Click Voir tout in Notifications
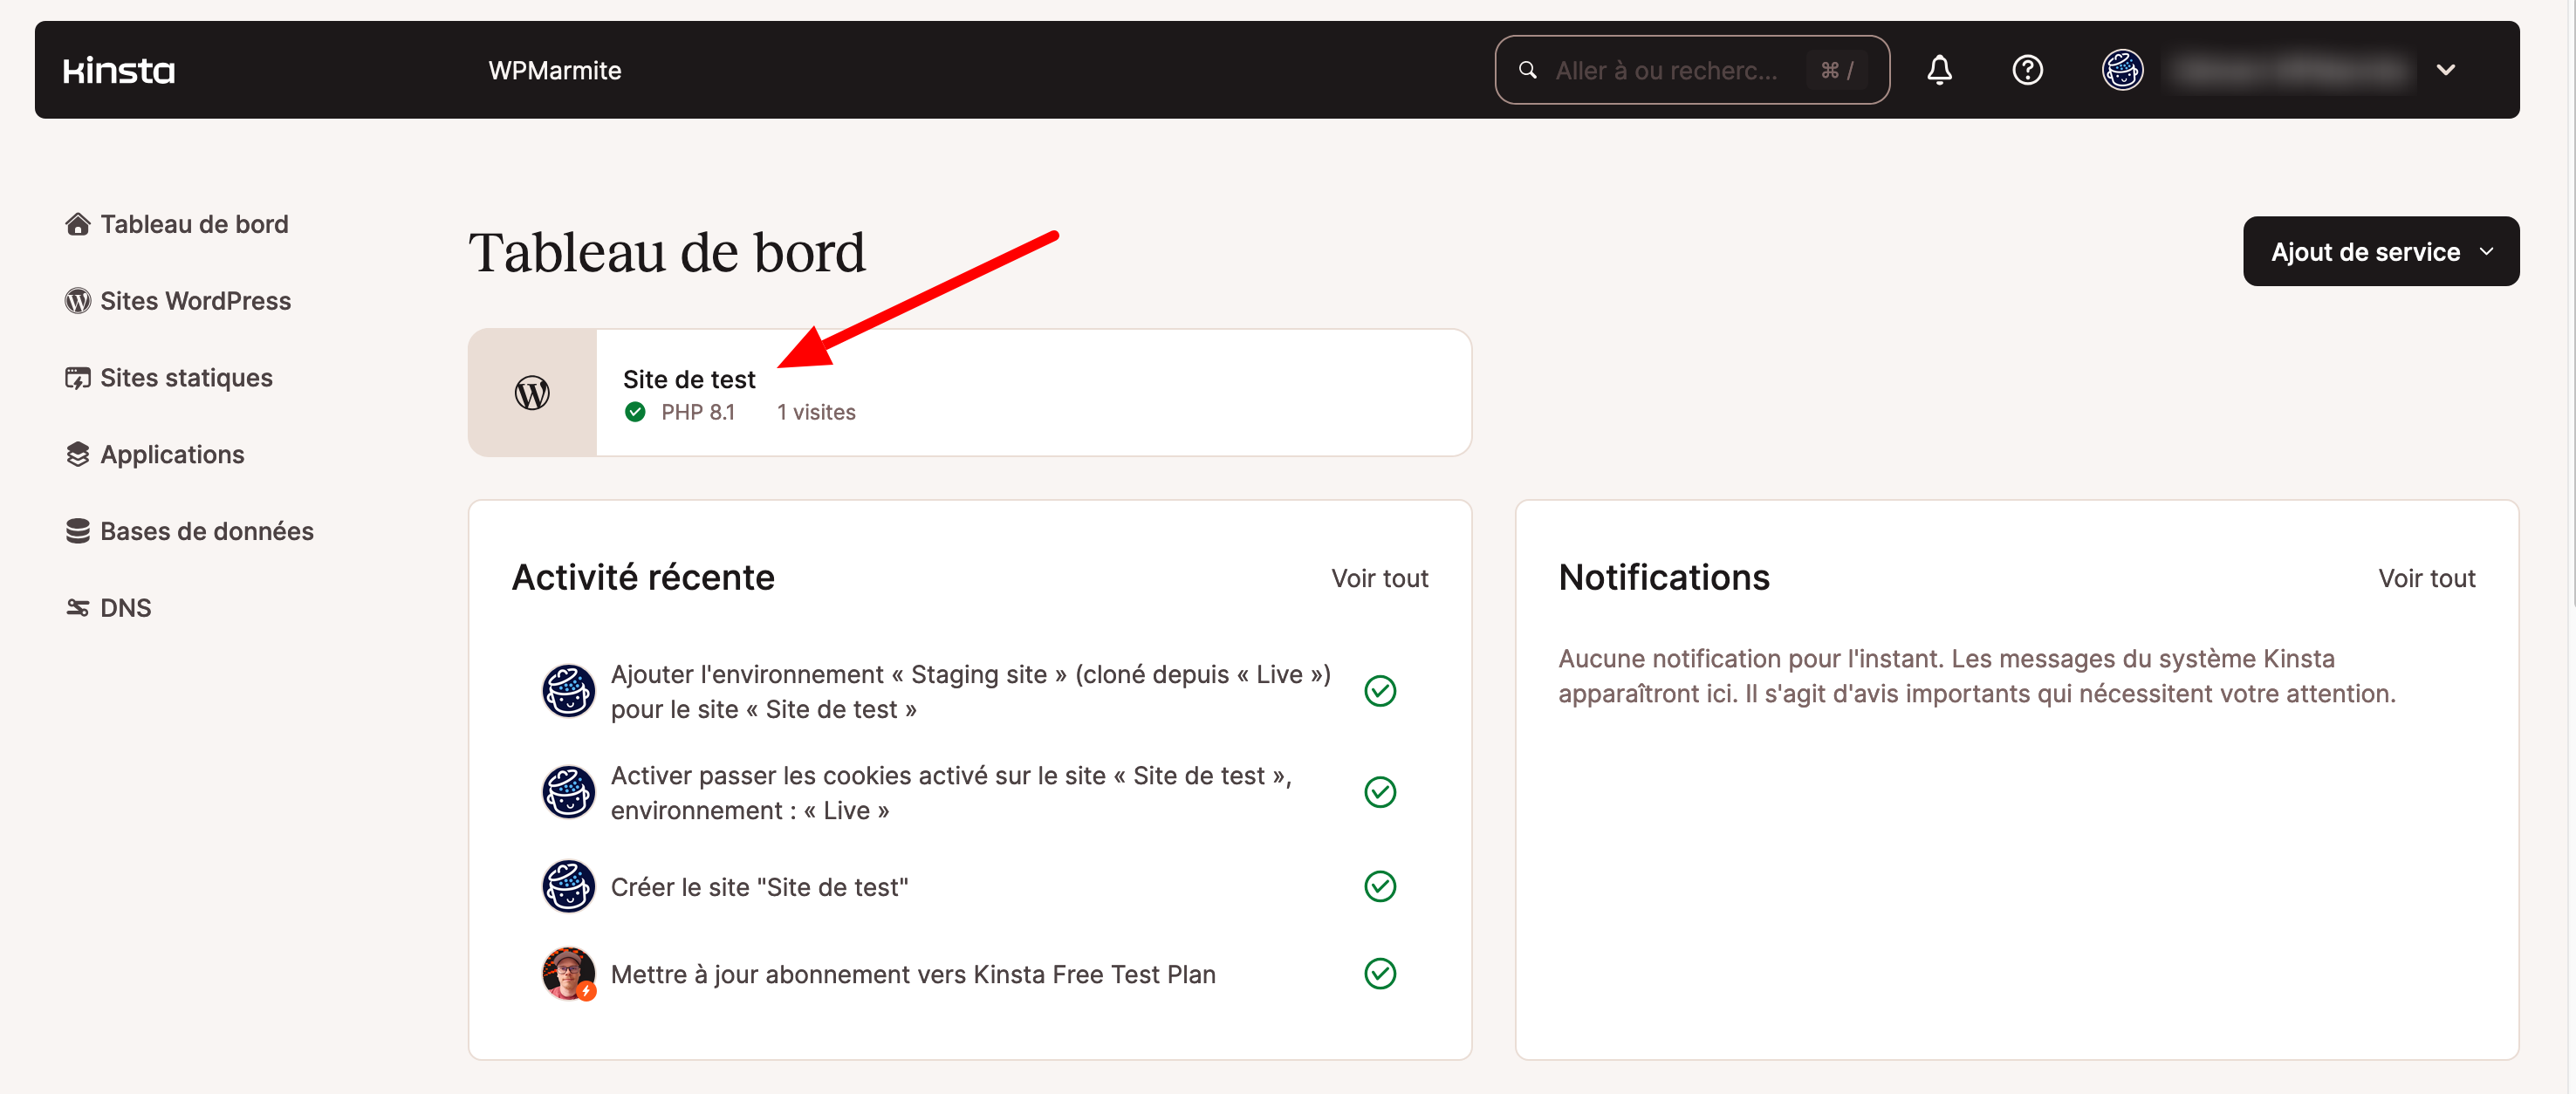 tap(2427, 578)
